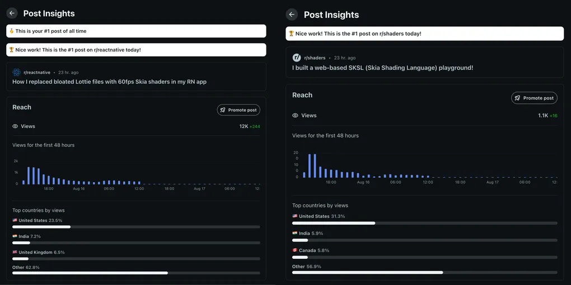This screenshot has height=285, width=571.
Task: Click the 1.1K views count
Action: coord(543,115)
